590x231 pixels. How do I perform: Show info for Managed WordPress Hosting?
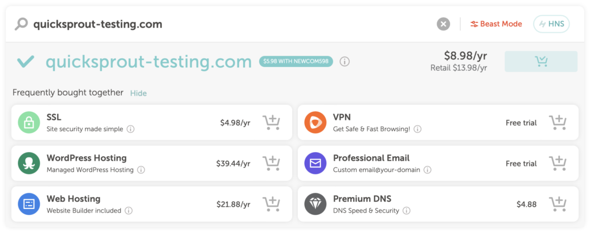point(141,170)
